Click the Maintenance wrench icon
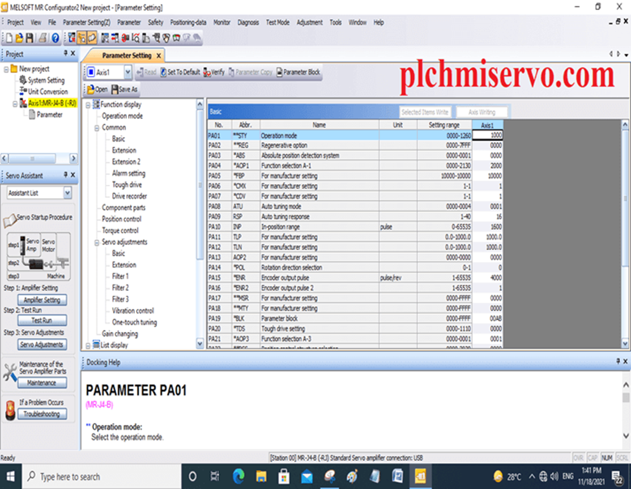Viewport: 631px width, 489px height. coord(10,372)
